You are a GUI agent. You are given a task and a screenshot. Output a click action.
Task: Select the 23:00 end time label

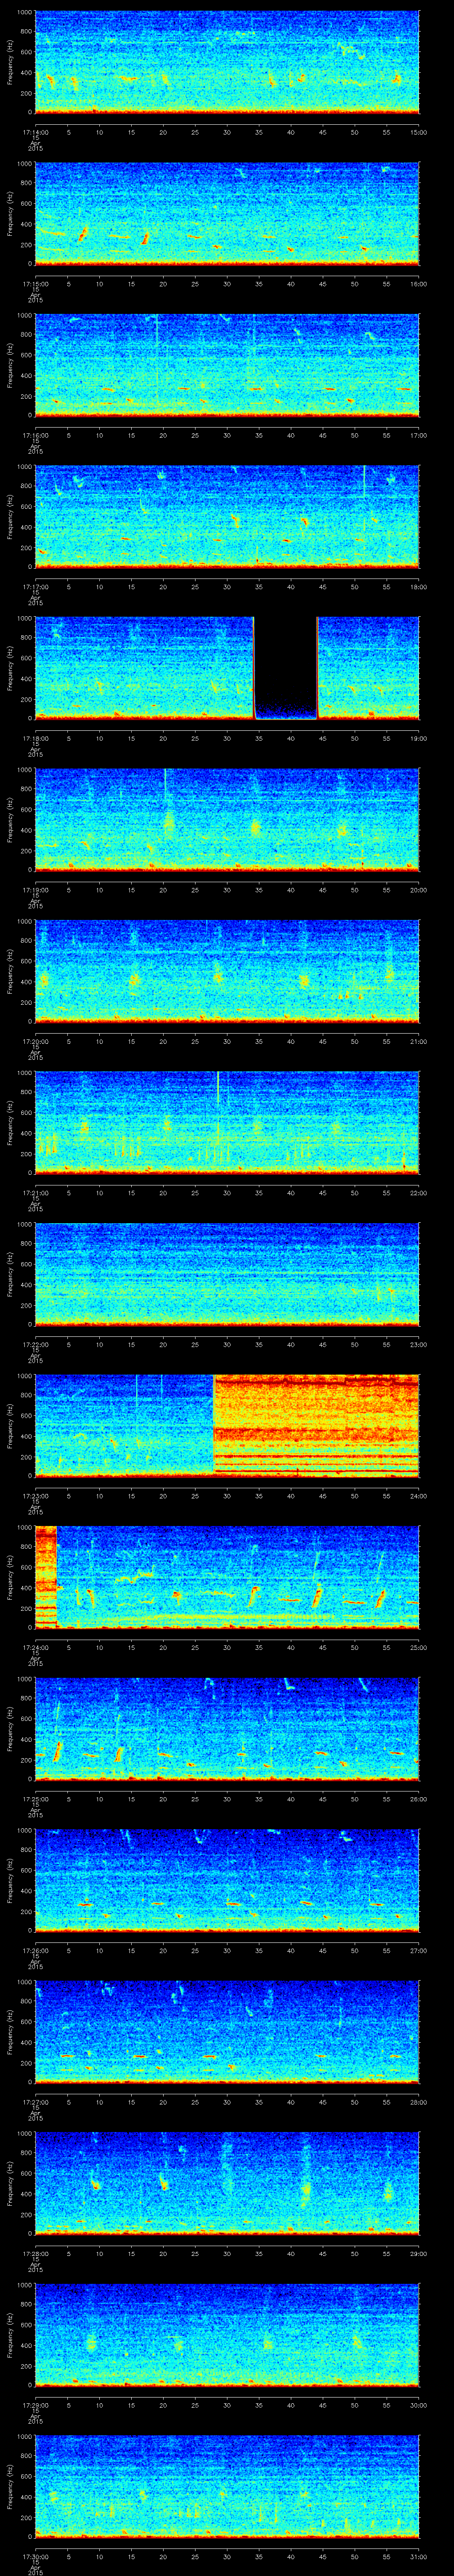[x=418, y=1343]
